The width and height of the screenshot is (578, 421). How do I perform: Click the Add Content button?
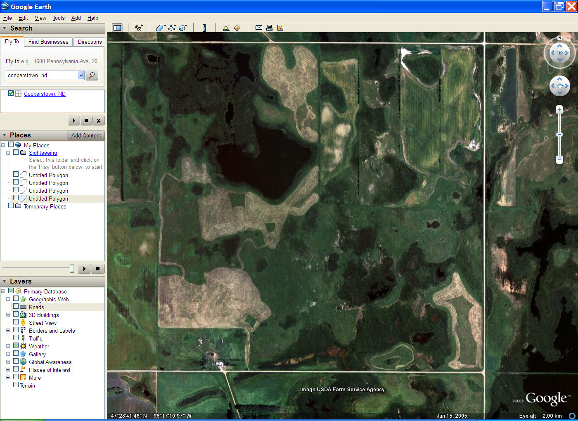coord(86,135)
